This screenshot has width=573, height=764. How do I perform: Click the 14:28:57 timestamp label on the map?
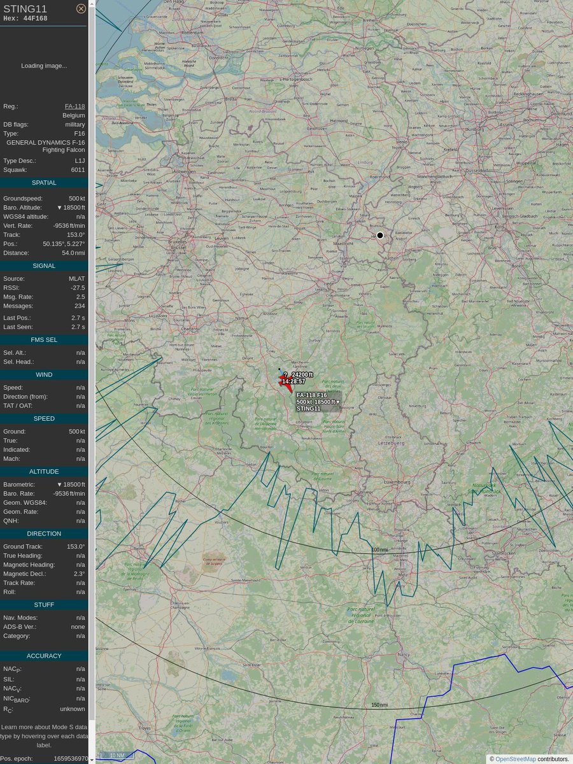tap(292, 381)
